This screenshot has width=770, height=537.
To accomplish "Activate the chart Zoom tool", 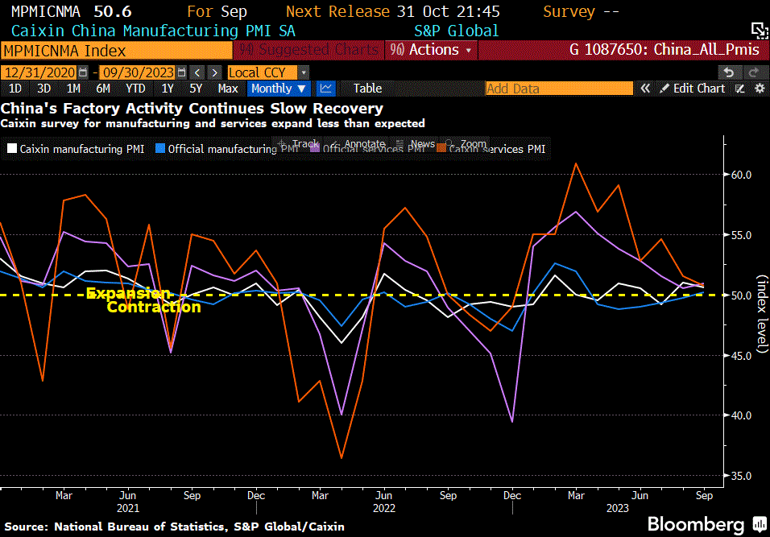I will coord(466,144).
